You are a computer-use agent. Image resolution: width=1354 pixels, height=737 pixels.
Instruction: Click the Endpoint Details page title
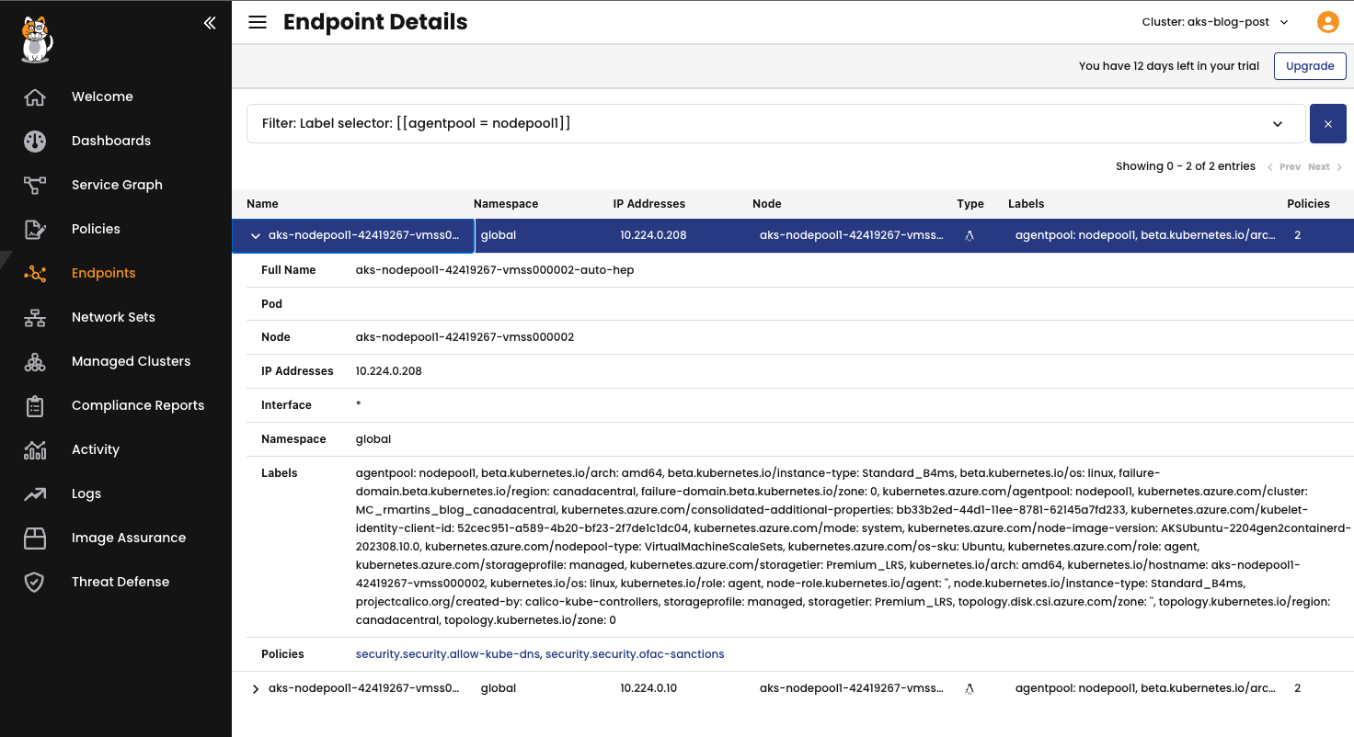click(375, 22)
